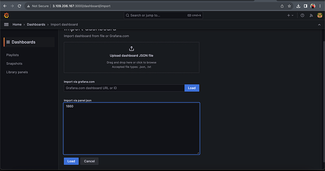This screenshot has height=171, width=325.
Task: Select Library panels in the sidebar
Action: (x=17, y=72)
